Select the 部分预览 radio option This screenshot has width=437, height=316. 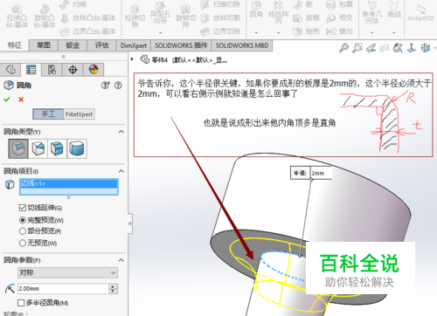coord(23,231)
